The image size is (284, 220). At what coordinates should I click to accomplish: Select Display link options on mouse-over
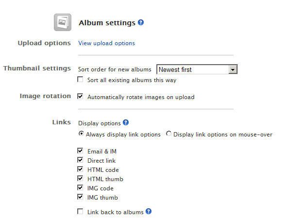click(x=168, y=134)
